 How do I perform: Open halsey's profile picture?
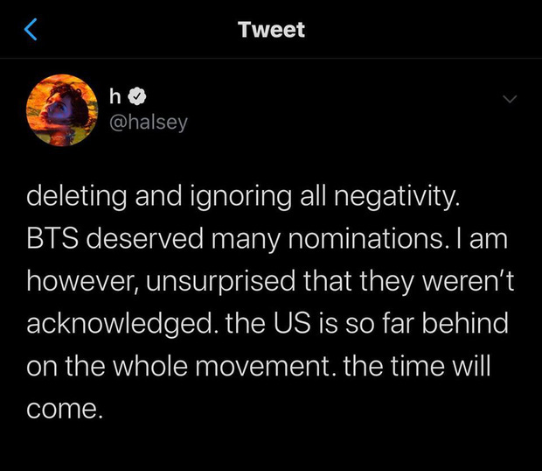tap(62, 110)
